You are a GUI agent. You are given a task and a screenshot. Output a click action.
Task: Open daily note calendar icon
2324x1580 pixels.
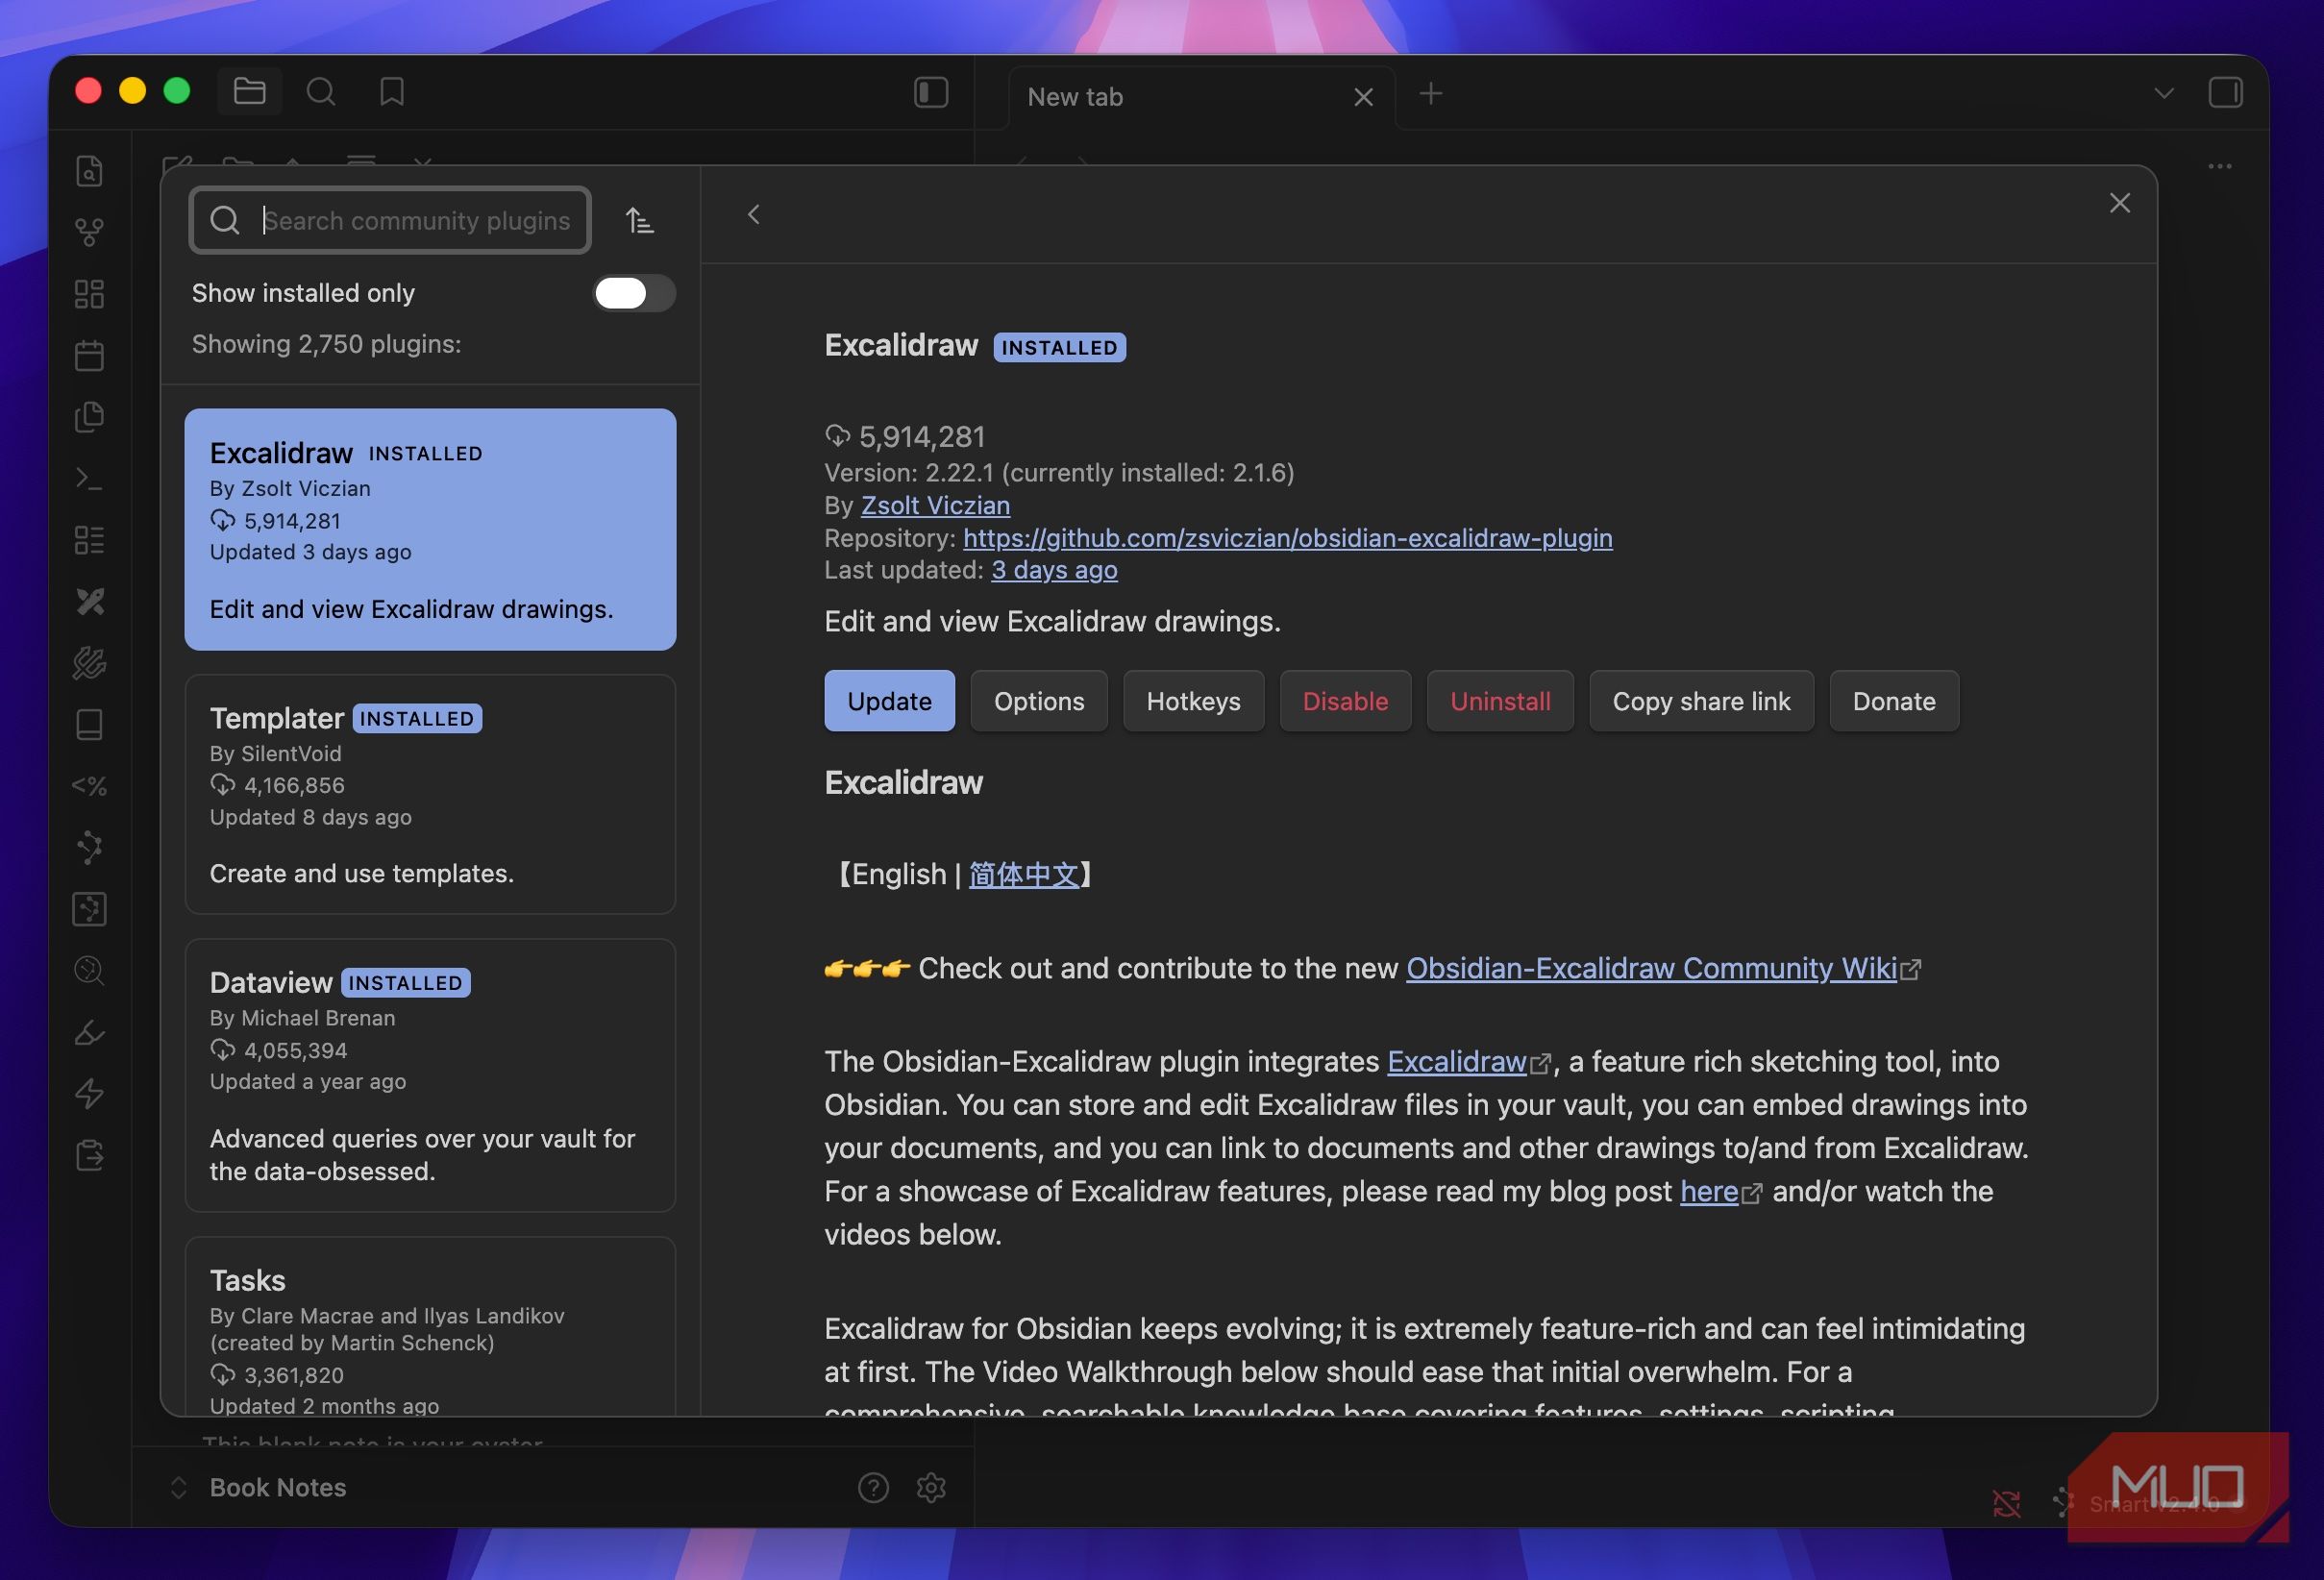point(90,355)
